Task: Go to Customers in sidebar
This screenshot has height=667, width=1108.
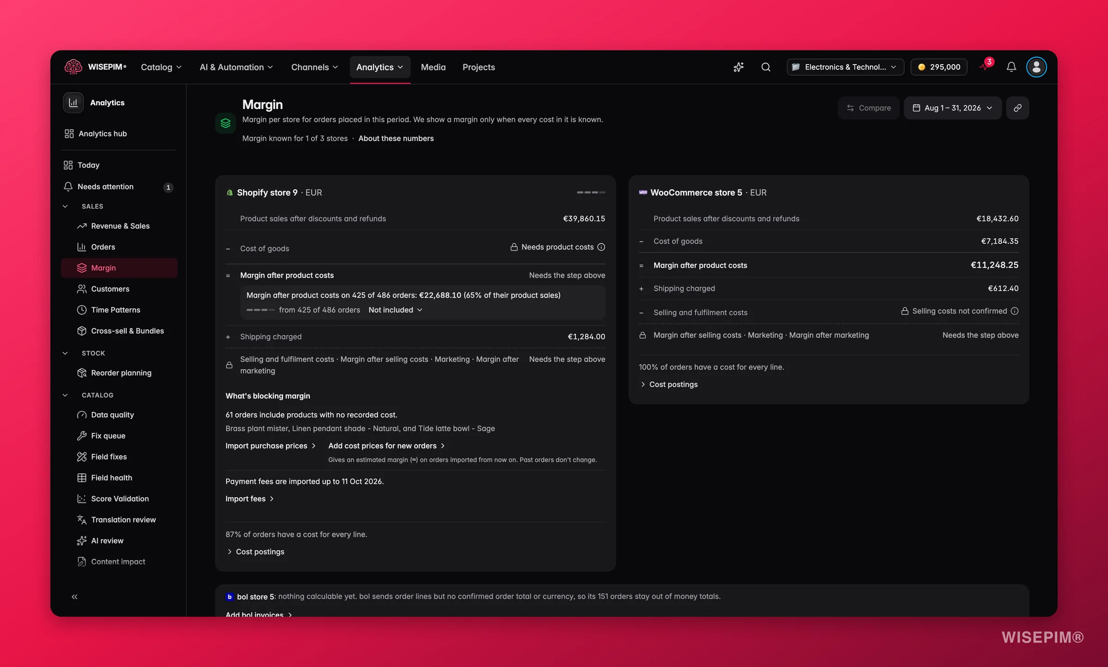Action: 119,289
